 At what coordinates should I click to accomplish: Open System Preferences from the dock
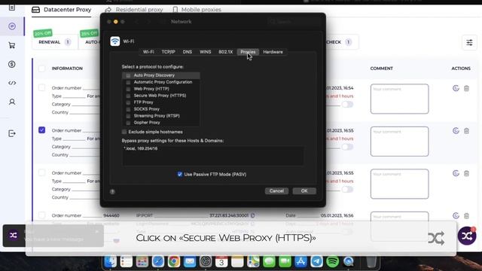(x=206, y=261)
